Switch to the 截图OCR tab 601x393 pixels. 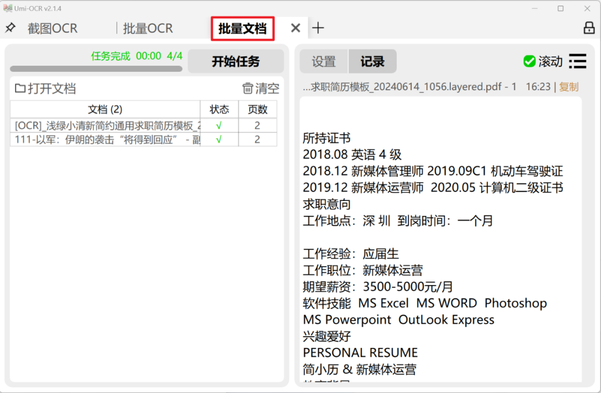click(x=52, y=27)
